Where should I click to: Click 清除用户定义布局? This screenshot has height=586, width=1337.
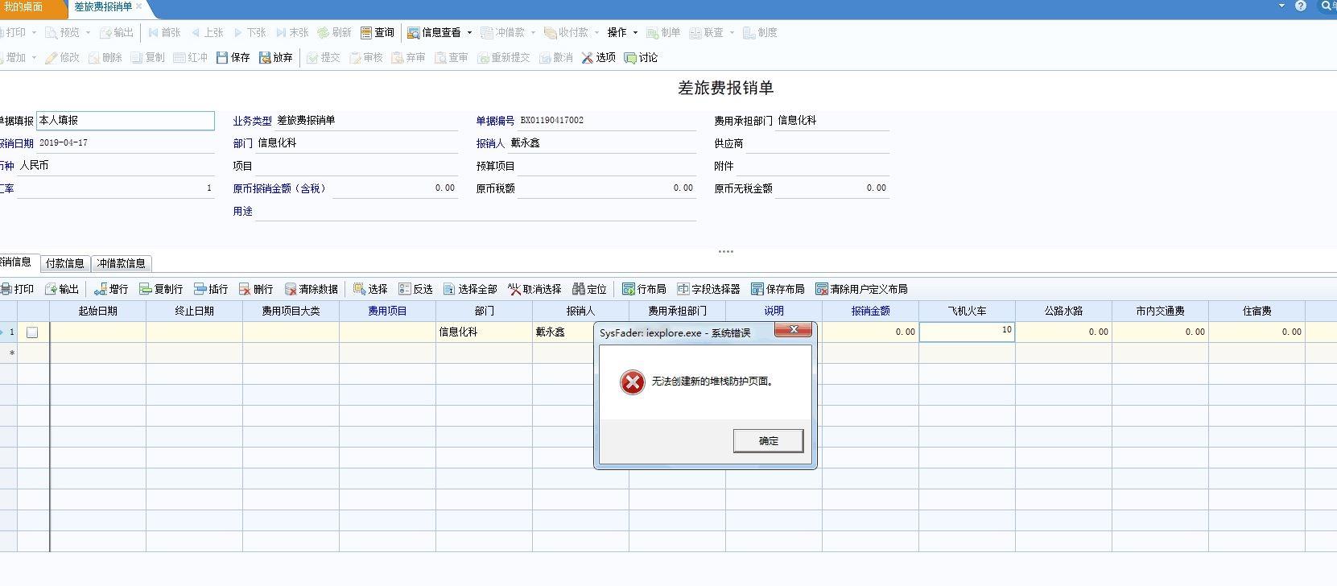861,289
